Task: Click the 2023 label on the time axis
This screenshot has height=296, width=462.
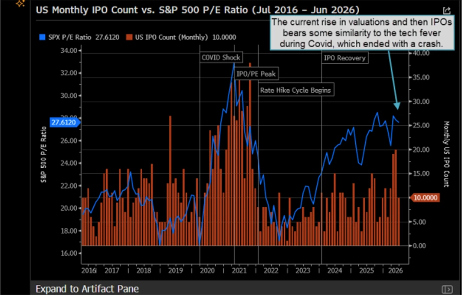Action: point(303,270)
